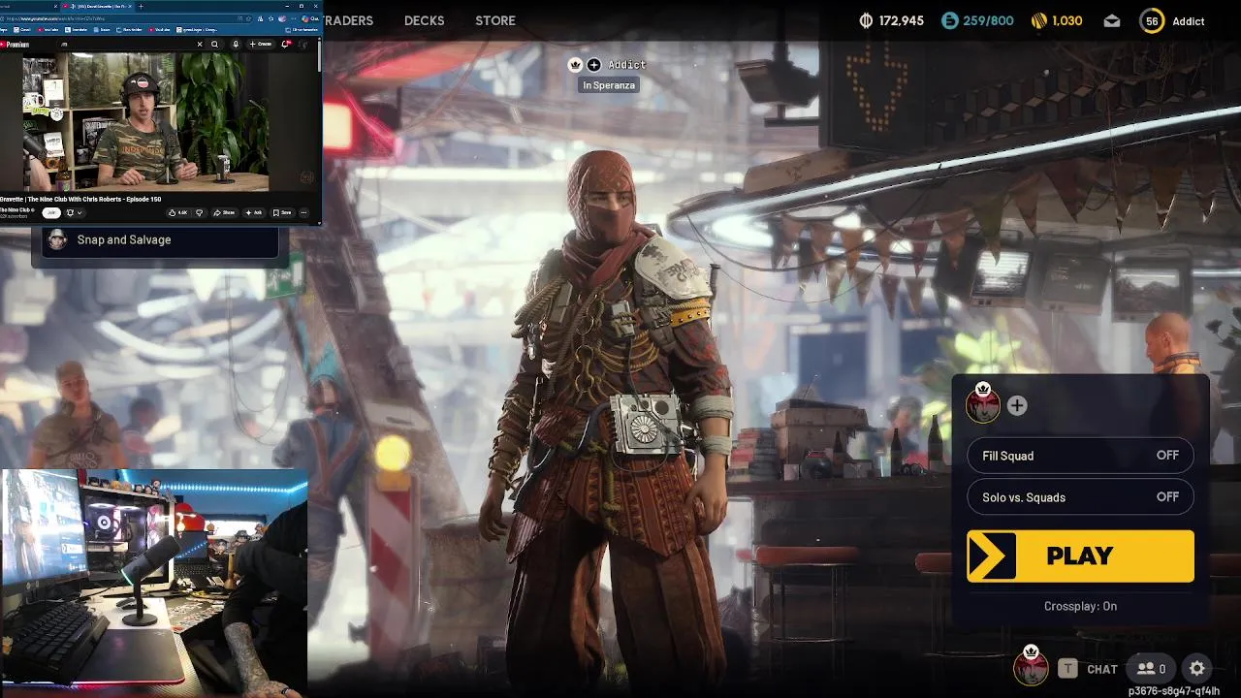
Task: Click YouTube voice search microphone
Action: pyautogui.click(x=236, y=44)
